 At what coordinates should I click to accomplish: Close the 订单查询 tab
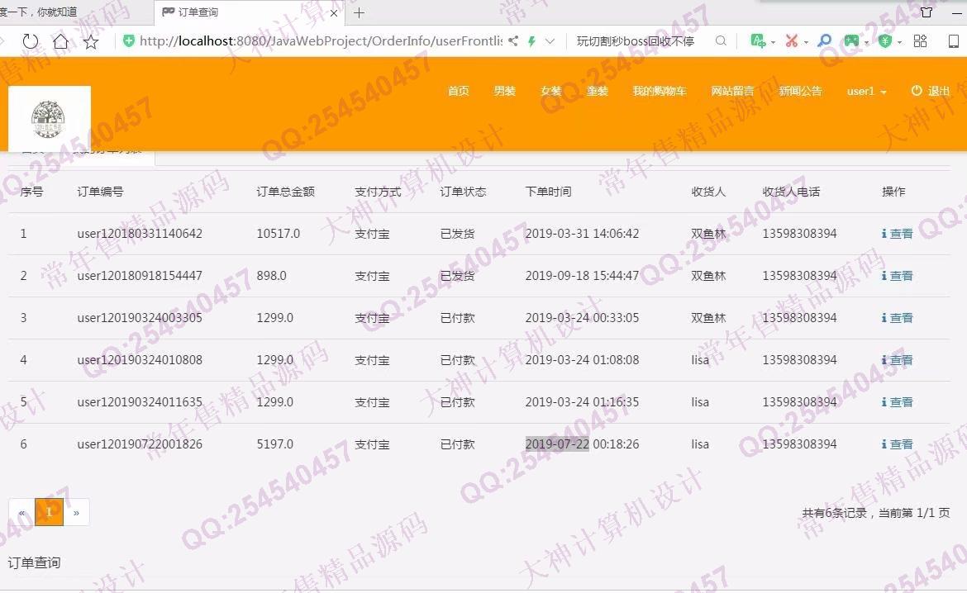[x=334, y=13]
